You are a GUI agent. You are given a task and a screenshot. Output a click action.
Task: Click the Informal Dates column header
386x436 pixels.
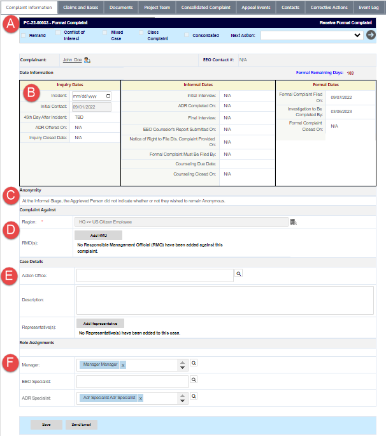point(198,85)
